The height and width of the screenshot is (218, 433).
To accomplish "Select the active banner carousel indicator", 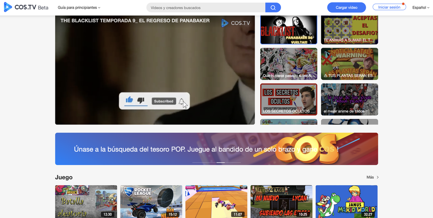I will click(x=221, y=163).
